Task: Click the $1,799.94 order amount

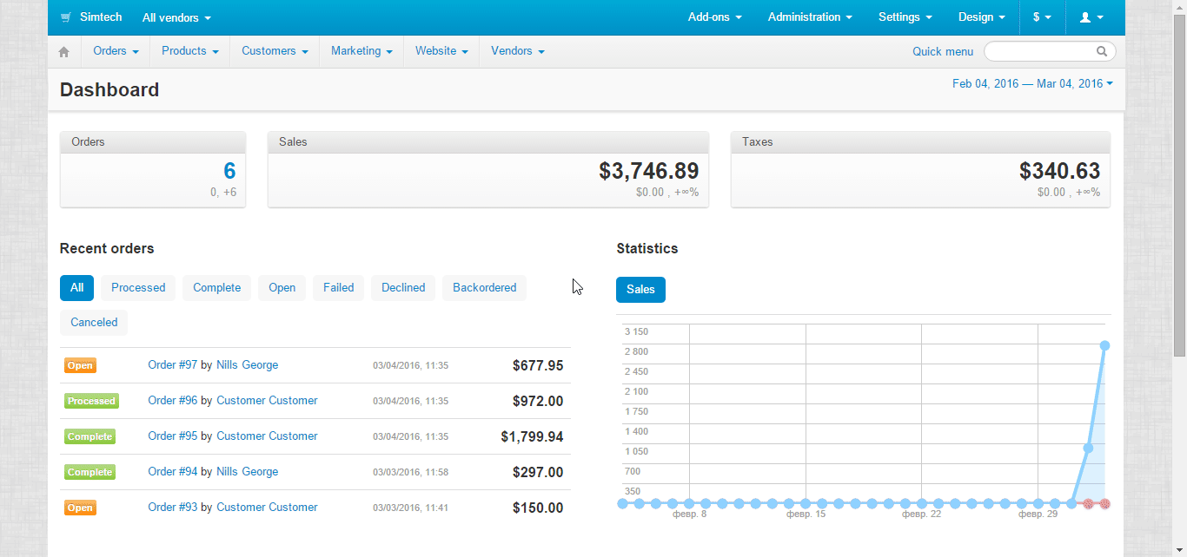Action: tap(532, 437)
